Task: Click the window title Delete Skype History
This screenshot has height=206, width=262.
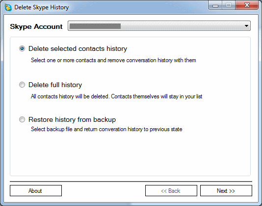Action: coord(42,7)
